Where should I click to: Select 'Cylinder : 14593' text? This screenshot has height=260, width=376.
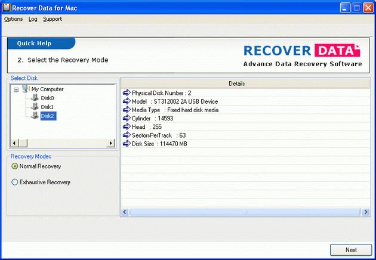click(153, 119)
